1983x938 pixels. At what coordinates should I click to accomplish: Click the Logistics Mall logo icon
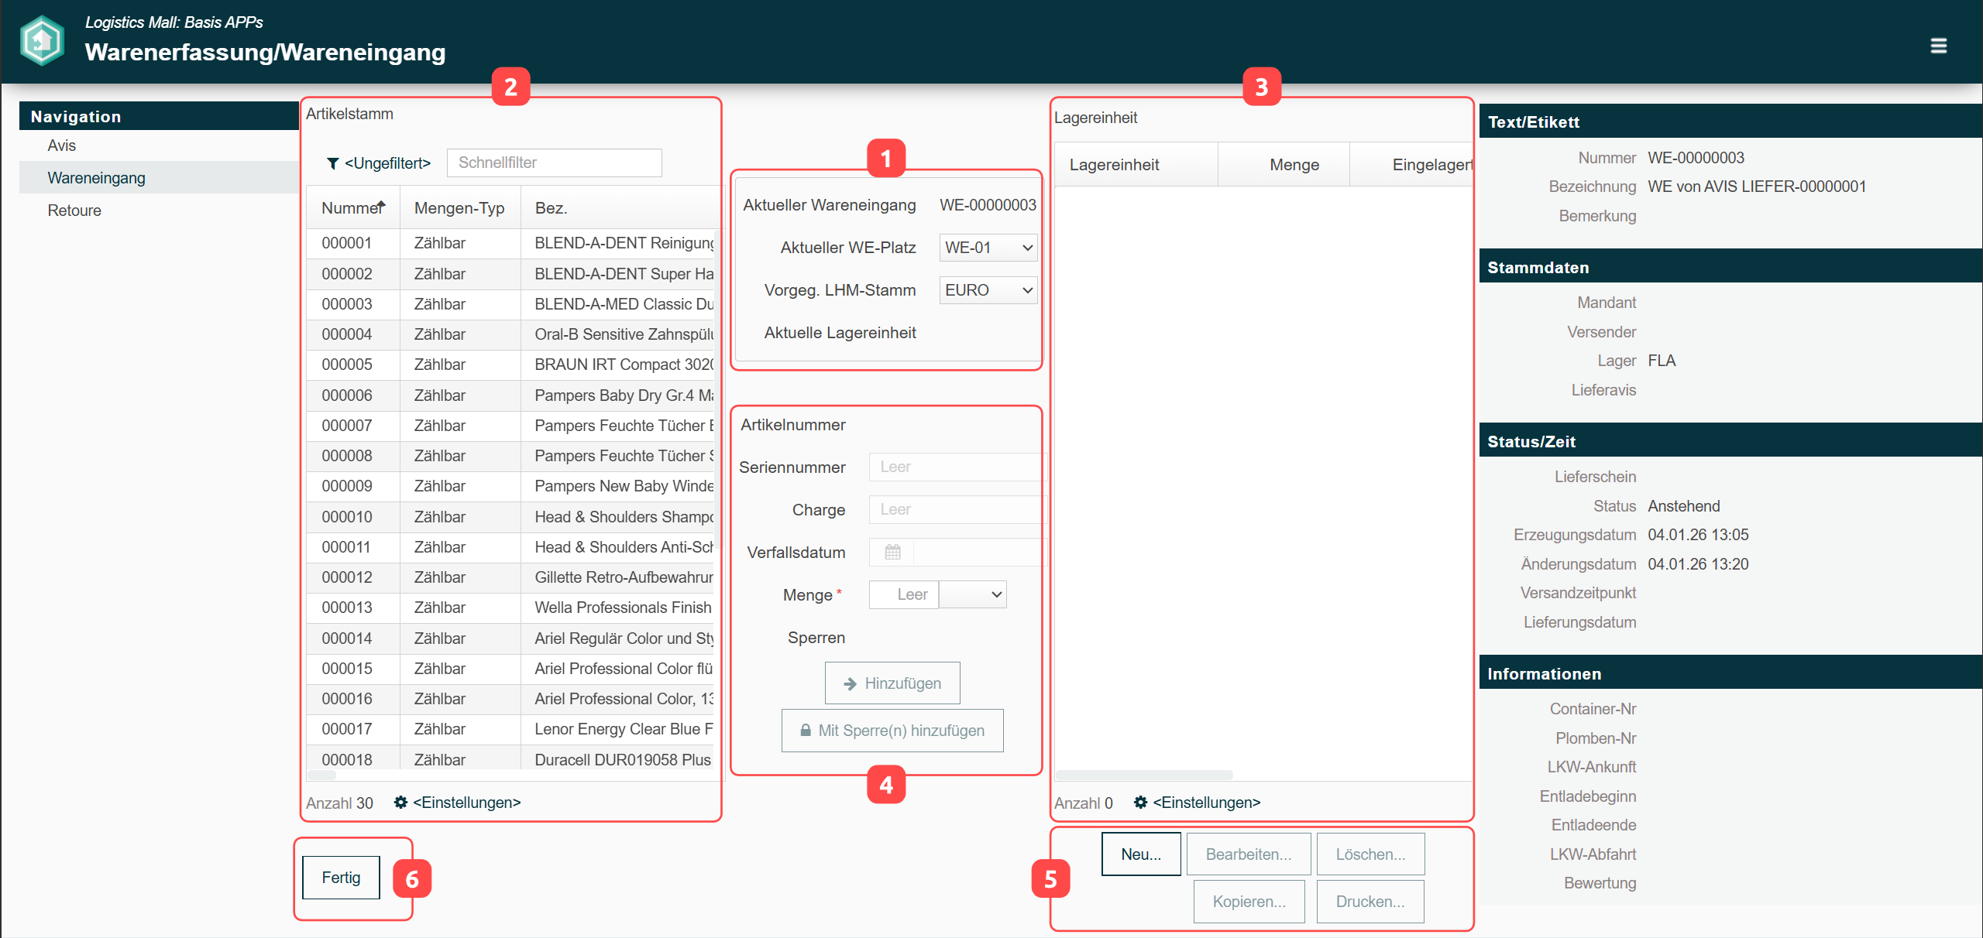pos(42,40)
